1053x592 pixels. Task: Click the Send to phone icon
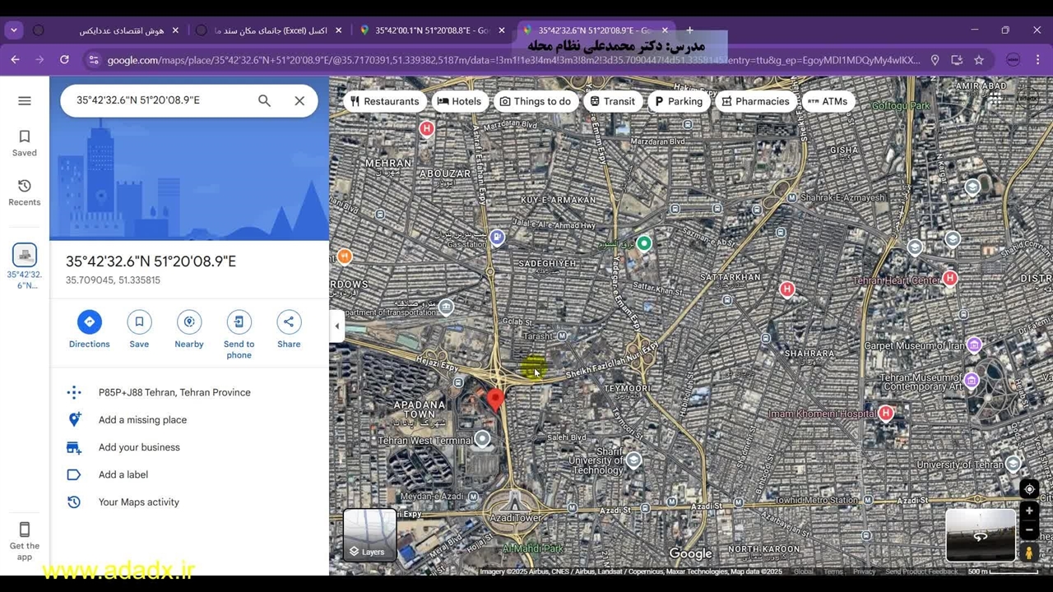tap(239, 321)
